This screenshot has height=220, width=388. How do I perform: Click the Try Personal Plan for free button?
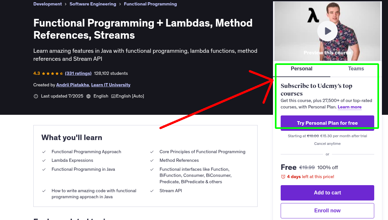point(327,123)
